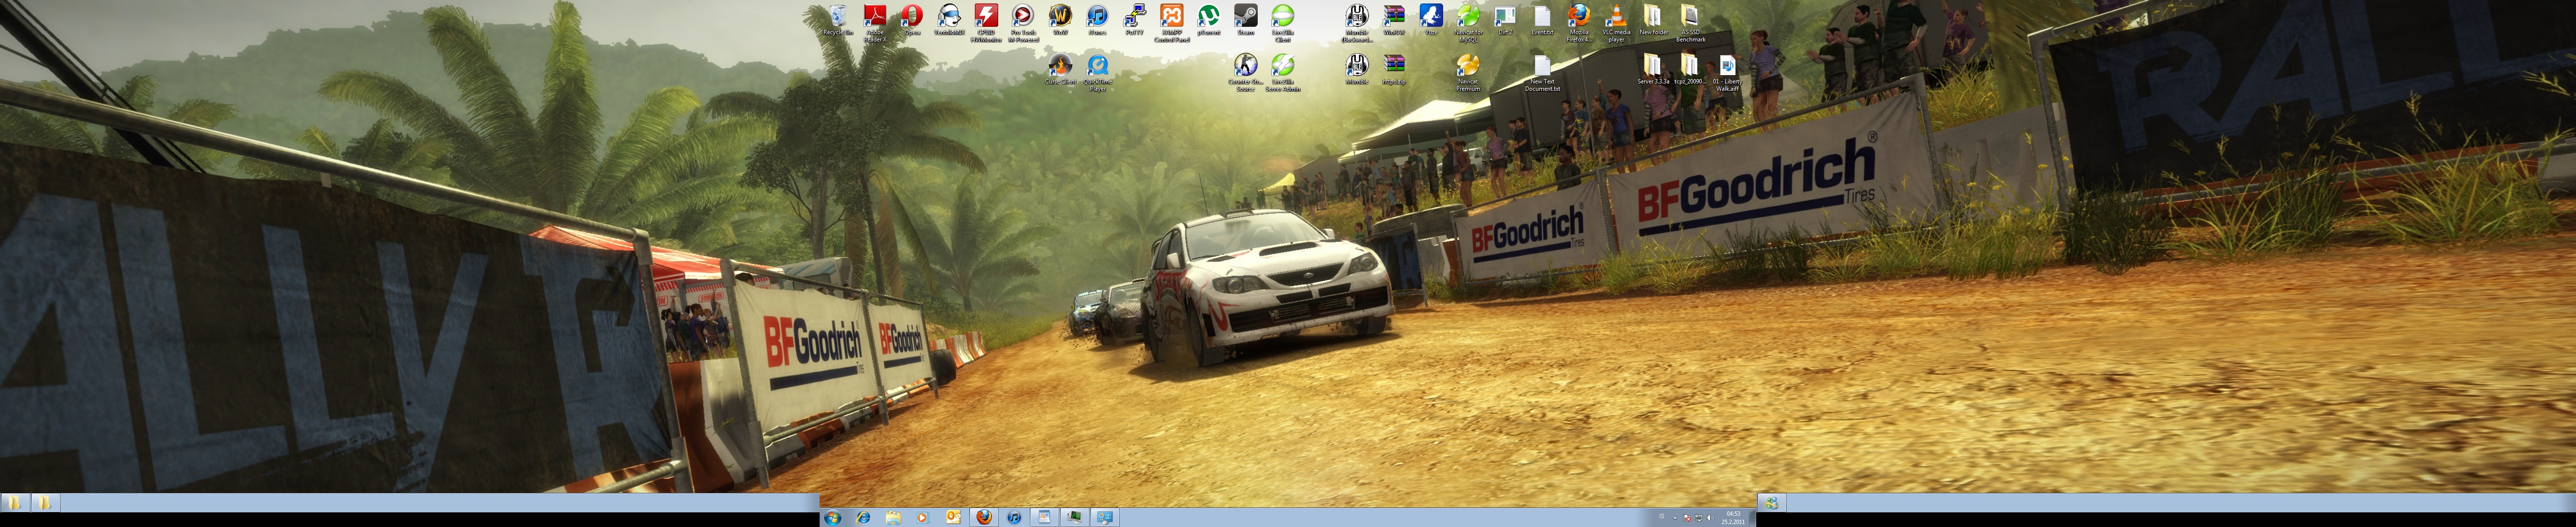Open the Vuze desktop shortcut
The width and height of the screenshot is (2576, 527).
(1431, 17)
